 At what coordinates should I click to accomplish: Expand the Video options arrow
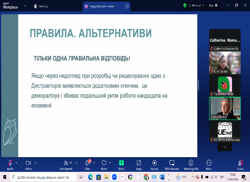coord(35,162)
